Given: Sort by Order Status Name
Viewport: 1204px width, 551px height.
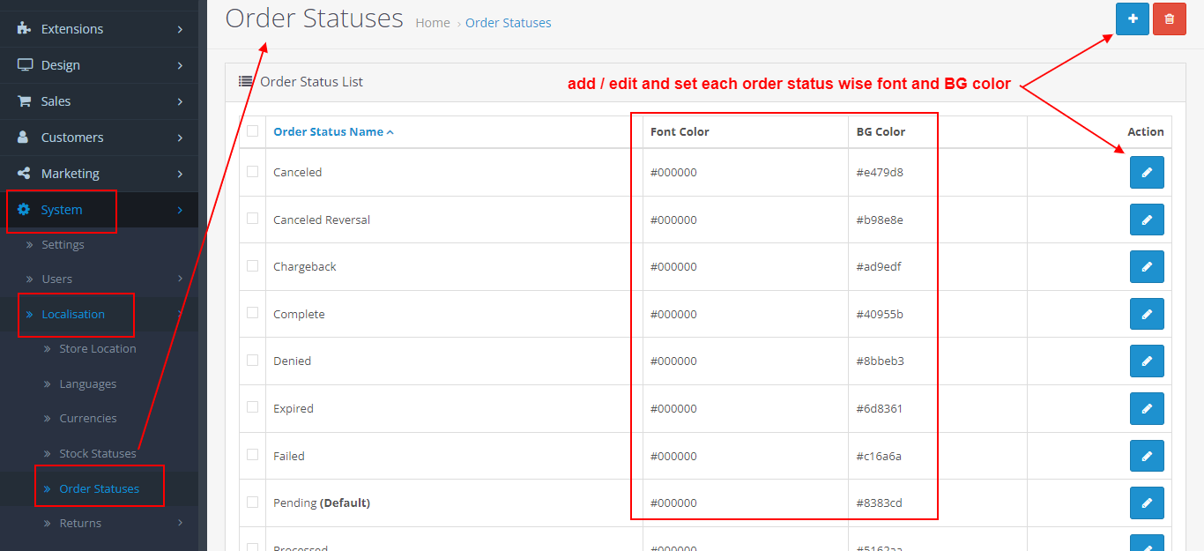Looking at the screenshot, I should (x=328, y=130).
